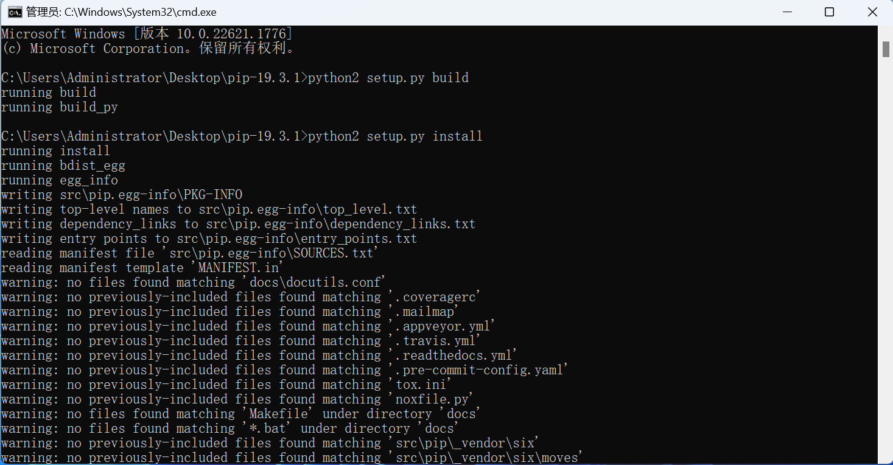Viewport: 893px width, 465px height.
Task: Click the warning mentioning '.pre-commit-config.yaml'
Action: tap(285, 370)
